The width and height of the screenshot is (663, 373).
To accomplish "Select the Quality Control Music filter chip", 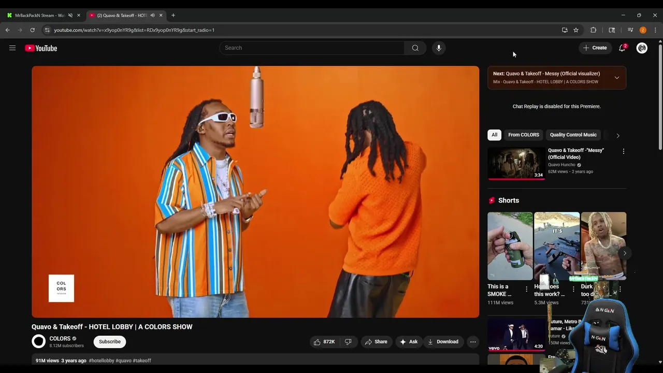I will point(573,135).
